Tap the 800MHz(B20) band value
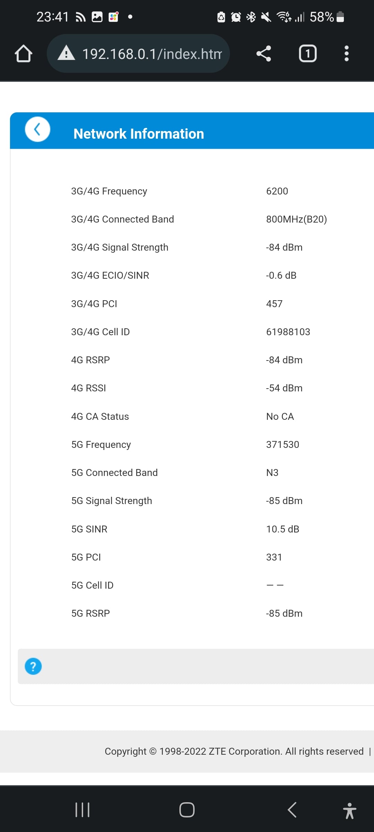Viewport: 374px width, 832px height. (x=296, y=219)
